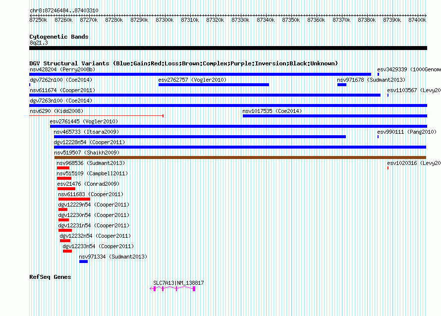Select the nsv519507 brown complex bar
Viewport: 441px width, 316px height.
pyautogui.click(x=240, y=158)
